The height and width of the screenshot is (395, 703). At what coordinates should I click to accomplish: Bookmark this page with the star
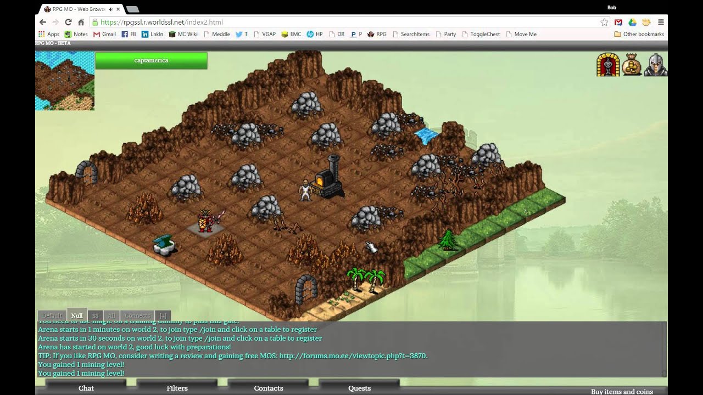tap(604, 22)
